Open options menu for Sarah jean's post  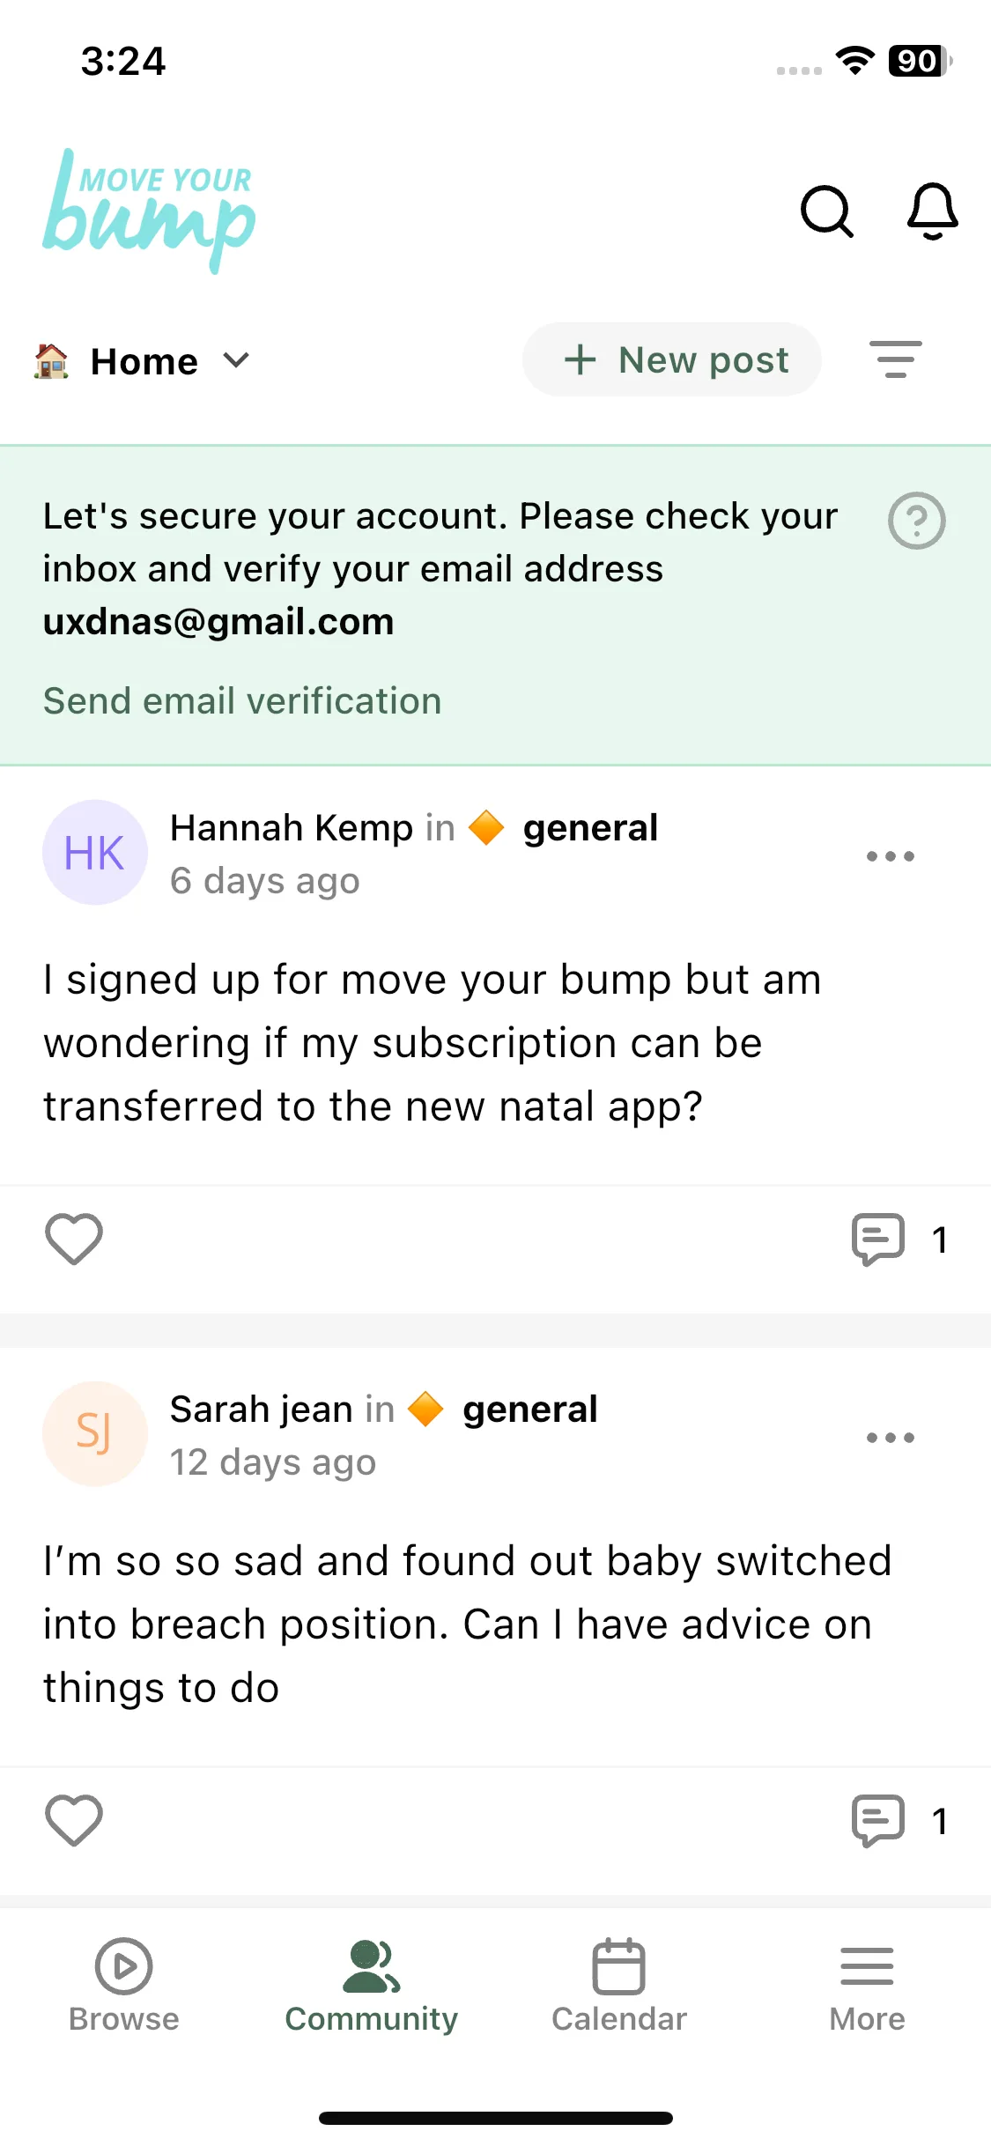click(x=890, y=1438)
